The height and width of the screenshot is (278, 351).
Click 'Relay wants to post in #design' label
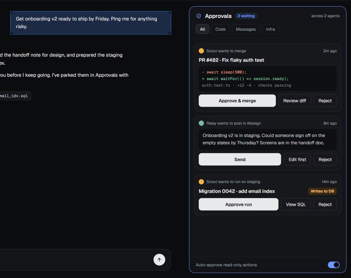click(x=234, y=123)
